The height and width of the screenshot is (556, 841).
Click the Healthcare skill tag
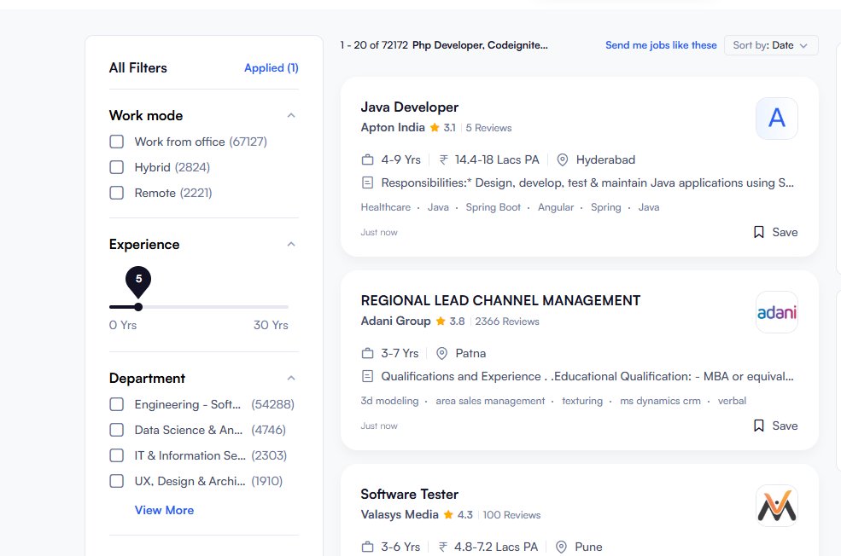pos(386,207)
